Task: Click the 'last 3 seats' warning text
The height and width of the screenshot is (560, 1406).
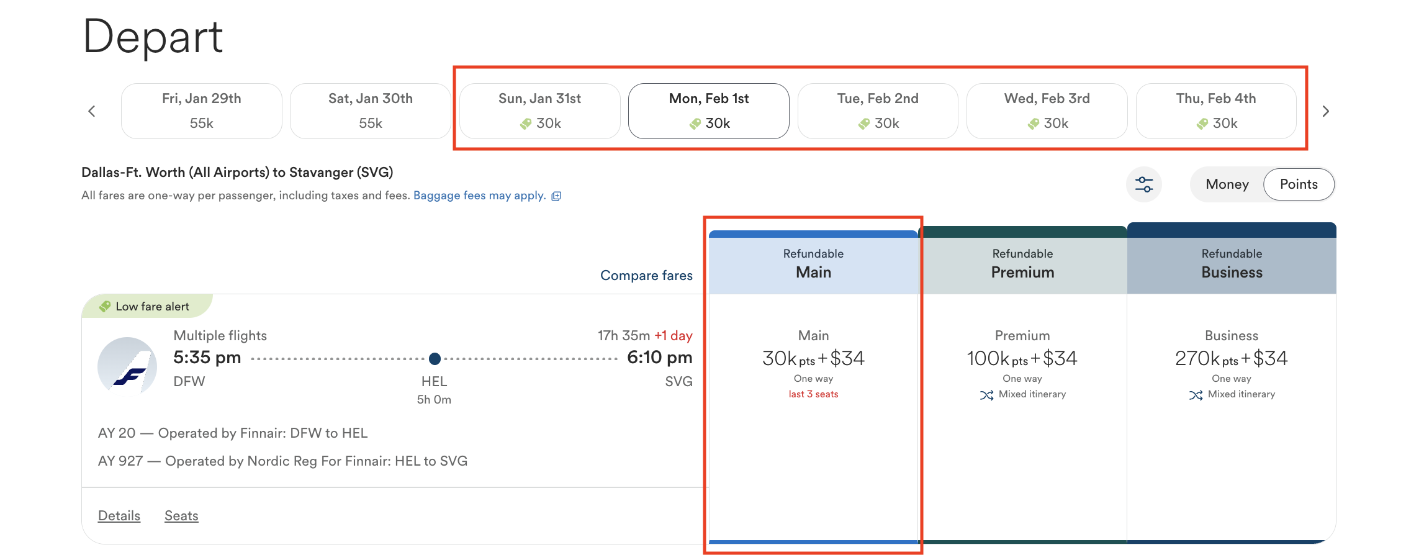Action: click(x=813, y=394)
